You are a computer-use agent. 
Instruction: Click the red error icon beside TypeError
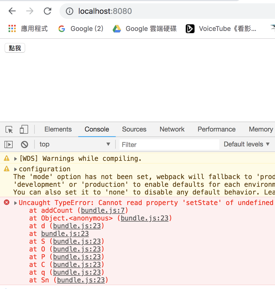pos(7,202)
